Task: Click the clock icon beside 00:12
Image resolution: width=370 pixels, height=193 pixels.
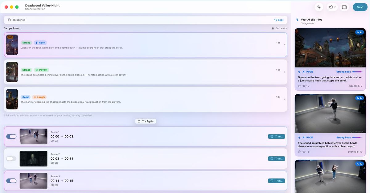Action: pyautogui.click(x=299, y=86)
